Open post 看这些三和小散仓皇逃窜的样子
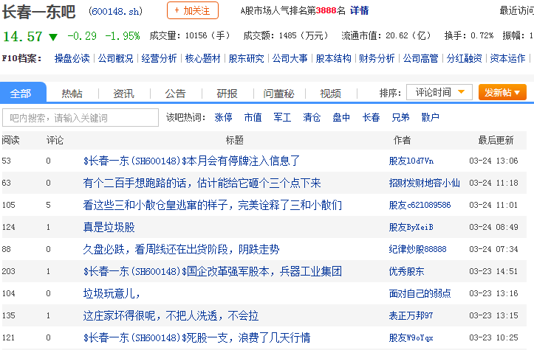 click(x=213, y=205)
